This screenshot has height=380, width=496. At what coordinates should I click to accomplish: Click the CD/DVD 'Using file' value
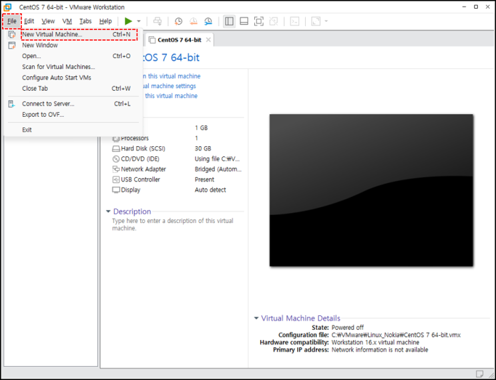217,159
